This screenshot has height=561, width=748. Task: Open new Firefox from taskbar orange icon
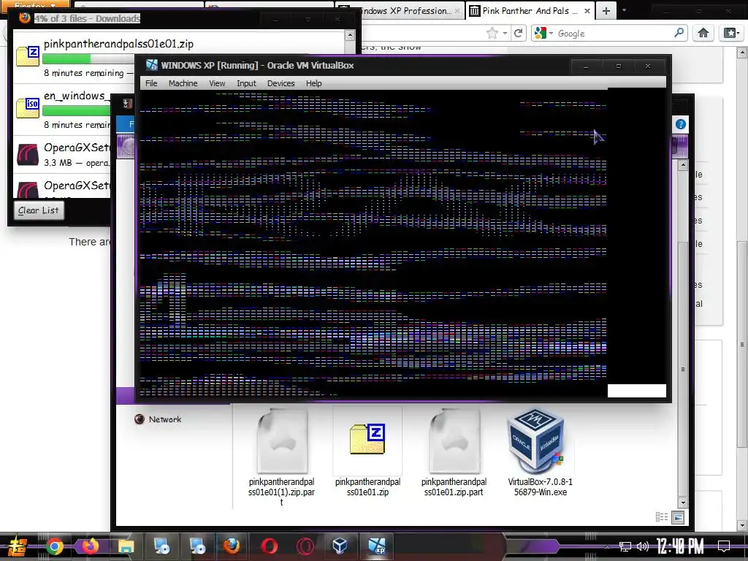point(90,546)
